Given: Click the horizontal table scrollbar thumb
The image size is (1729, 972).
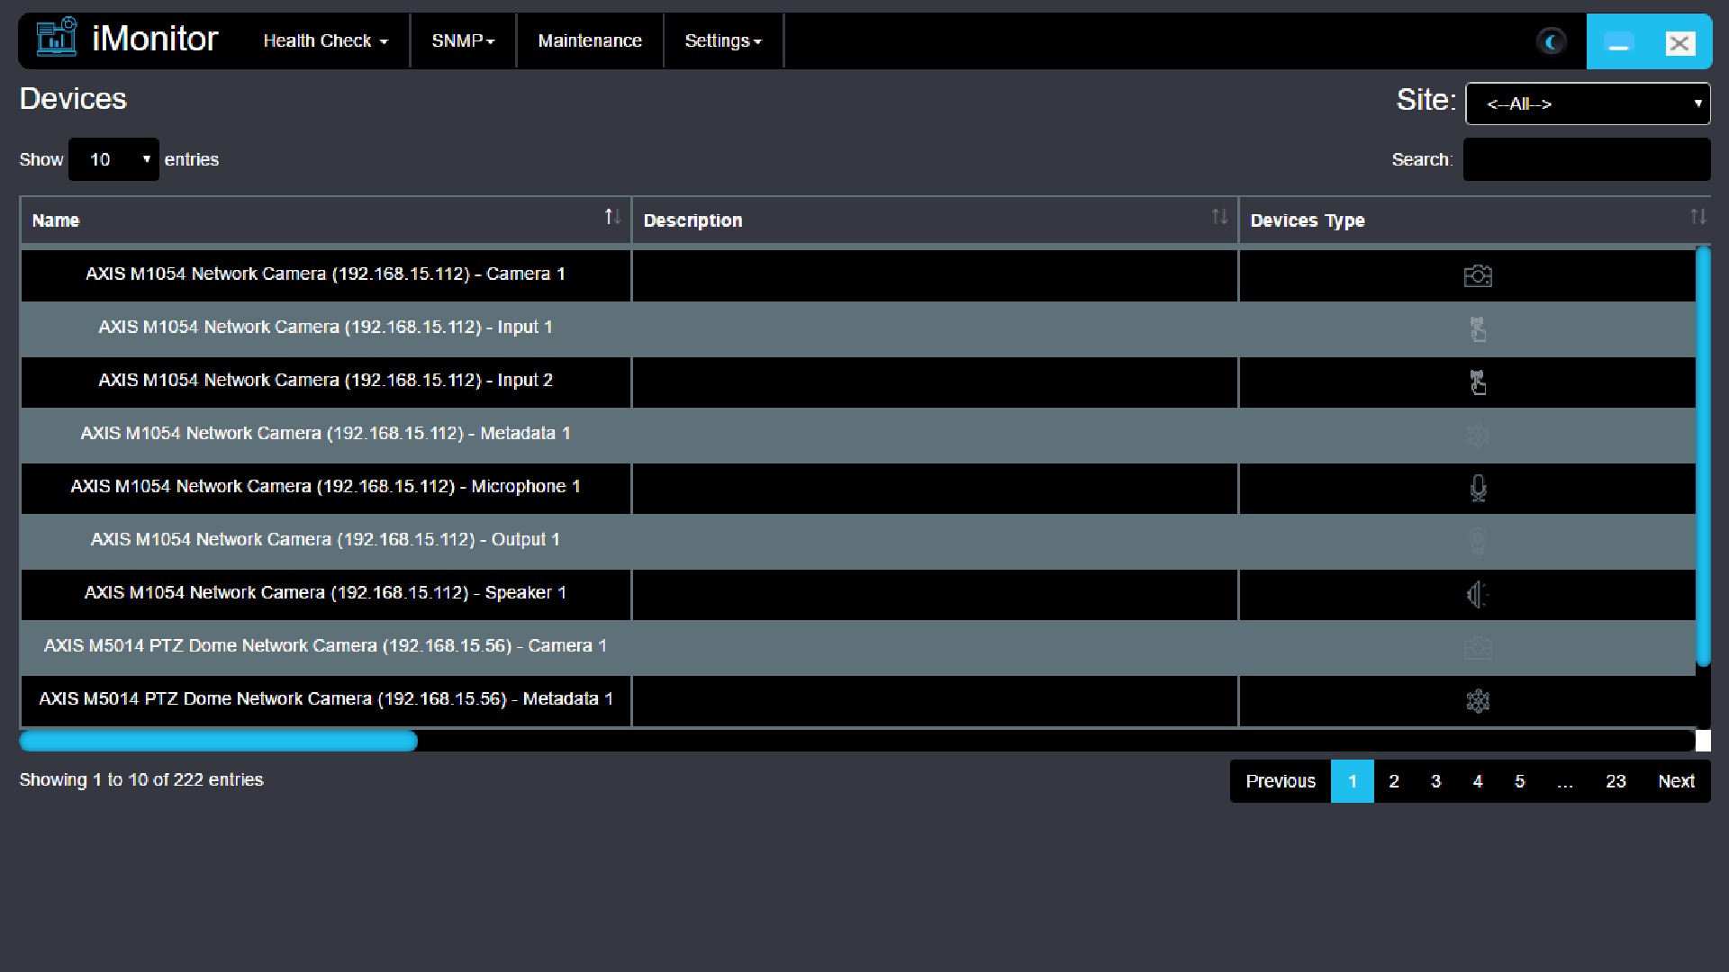Looking at the screenshot, I should pos(219,741).
